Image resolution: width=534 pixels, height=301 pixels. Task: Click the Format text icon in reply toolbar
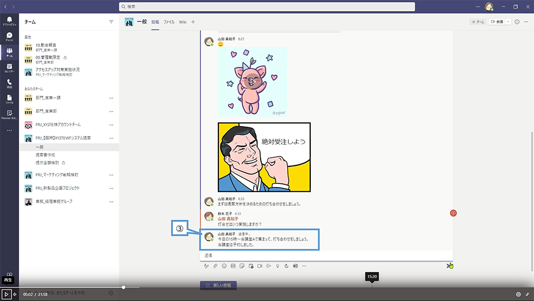(206, 266)
